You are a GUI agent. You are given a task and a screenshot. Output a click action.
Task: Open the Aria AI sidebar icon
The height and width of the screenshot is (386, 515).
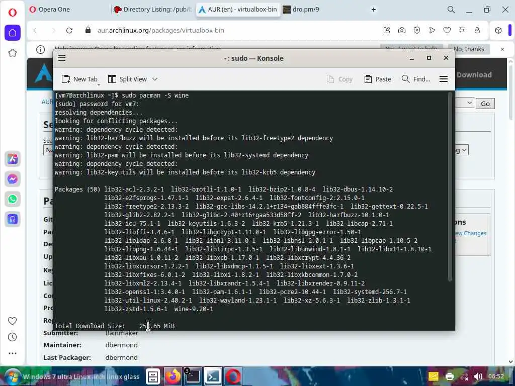13,159
